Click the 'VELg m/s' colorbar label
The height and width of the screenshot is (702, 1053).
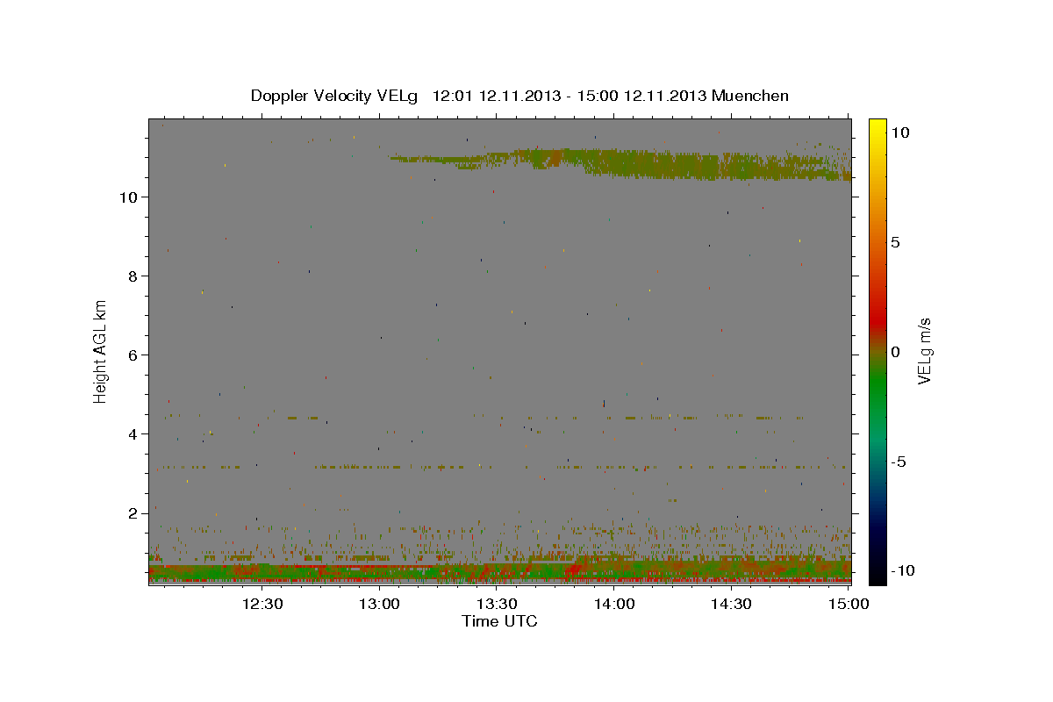click(924, 352)
